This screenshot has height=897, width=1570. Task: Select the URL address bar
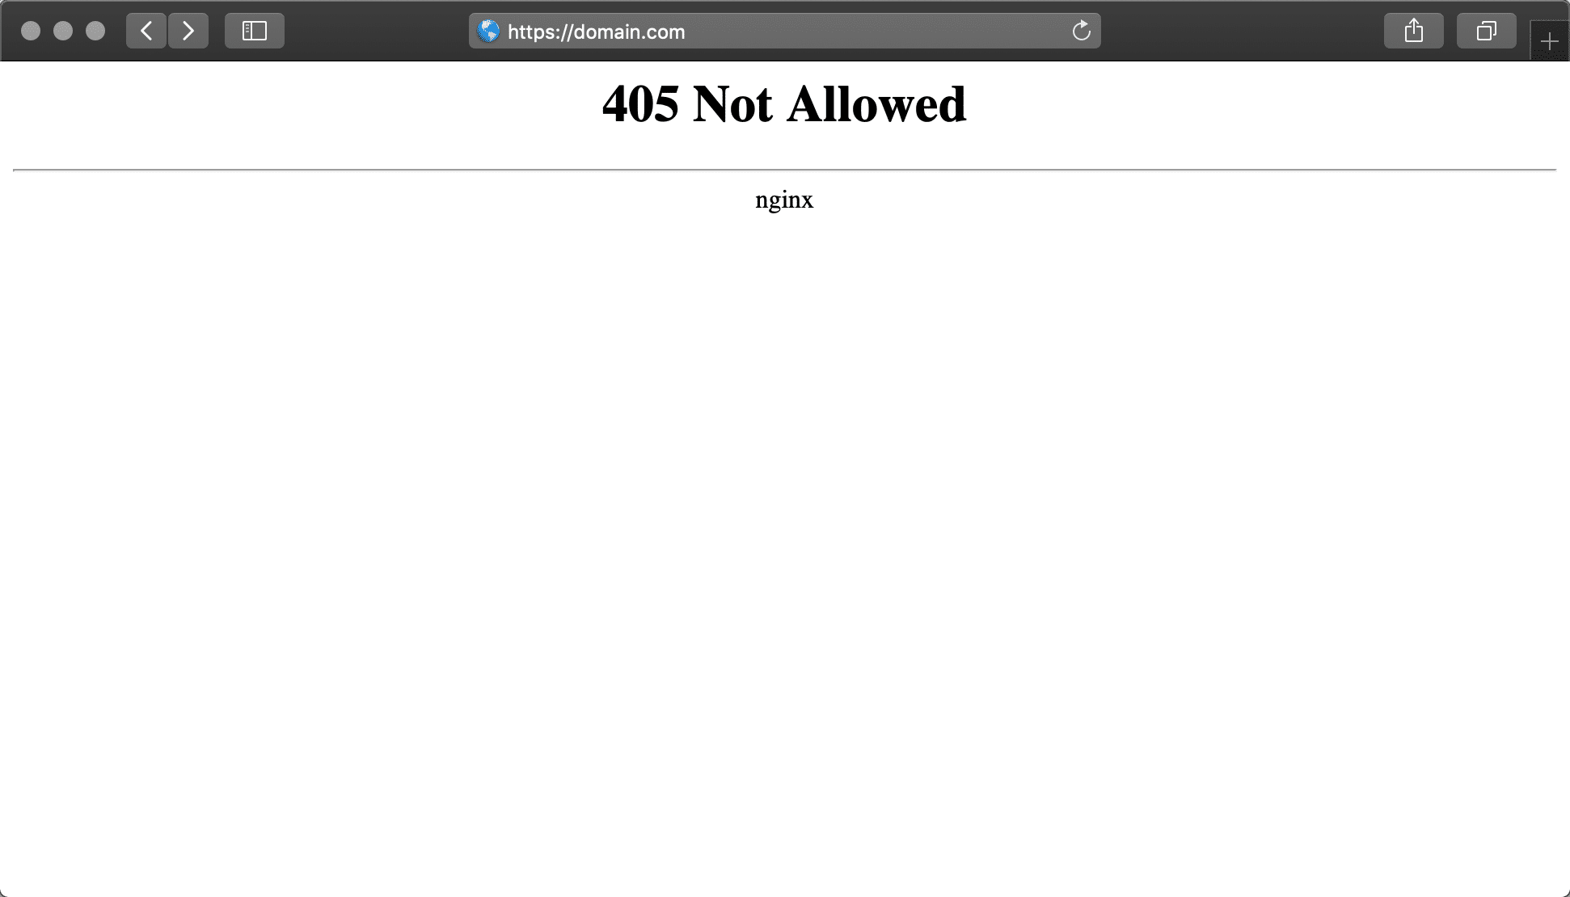pos(785,30)
